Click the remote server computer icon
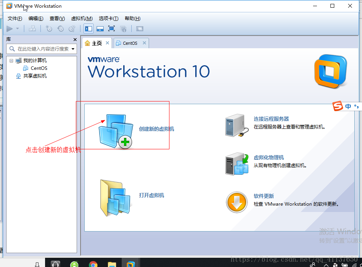362x267 pixels. coord(237,125)
